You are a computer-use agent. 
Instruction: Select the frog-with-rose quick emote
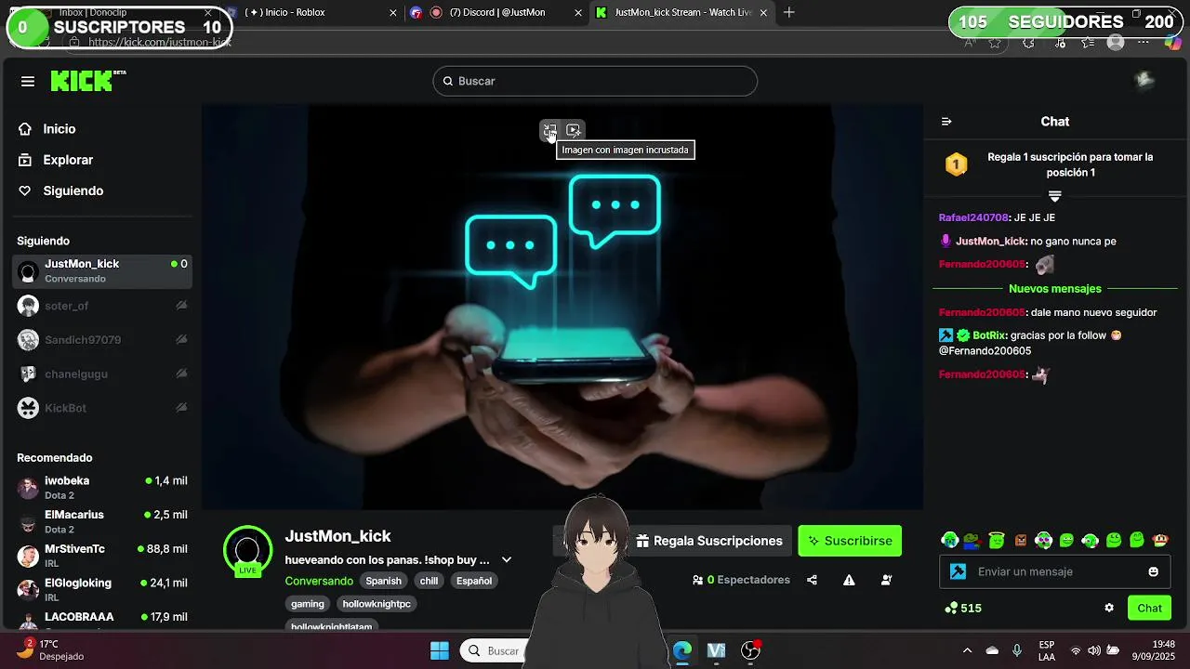click(973, 540)
